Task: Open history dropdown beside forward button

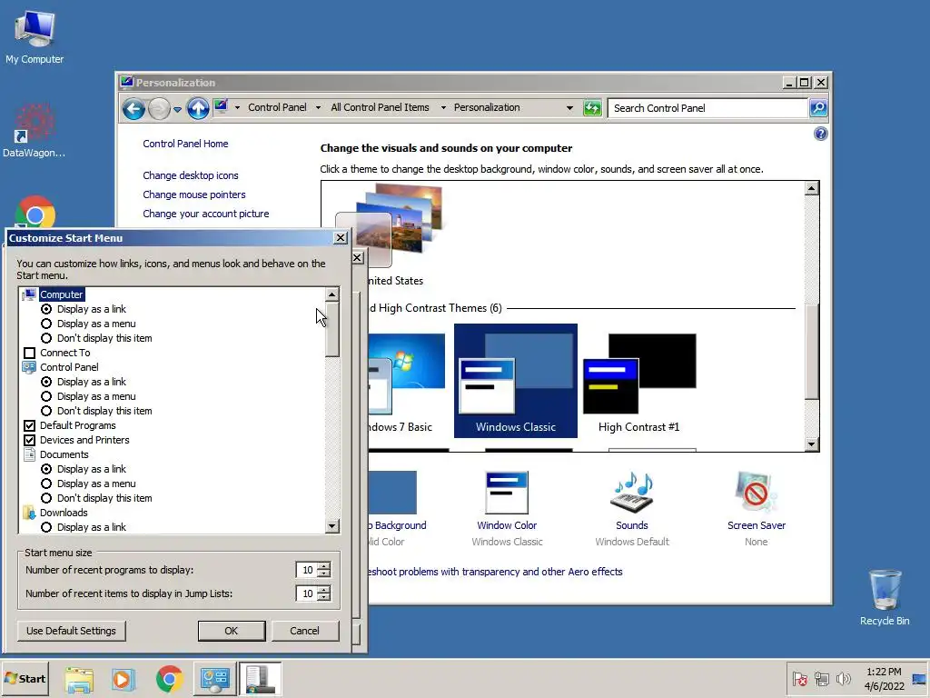Action: click(x=177, y=109)
